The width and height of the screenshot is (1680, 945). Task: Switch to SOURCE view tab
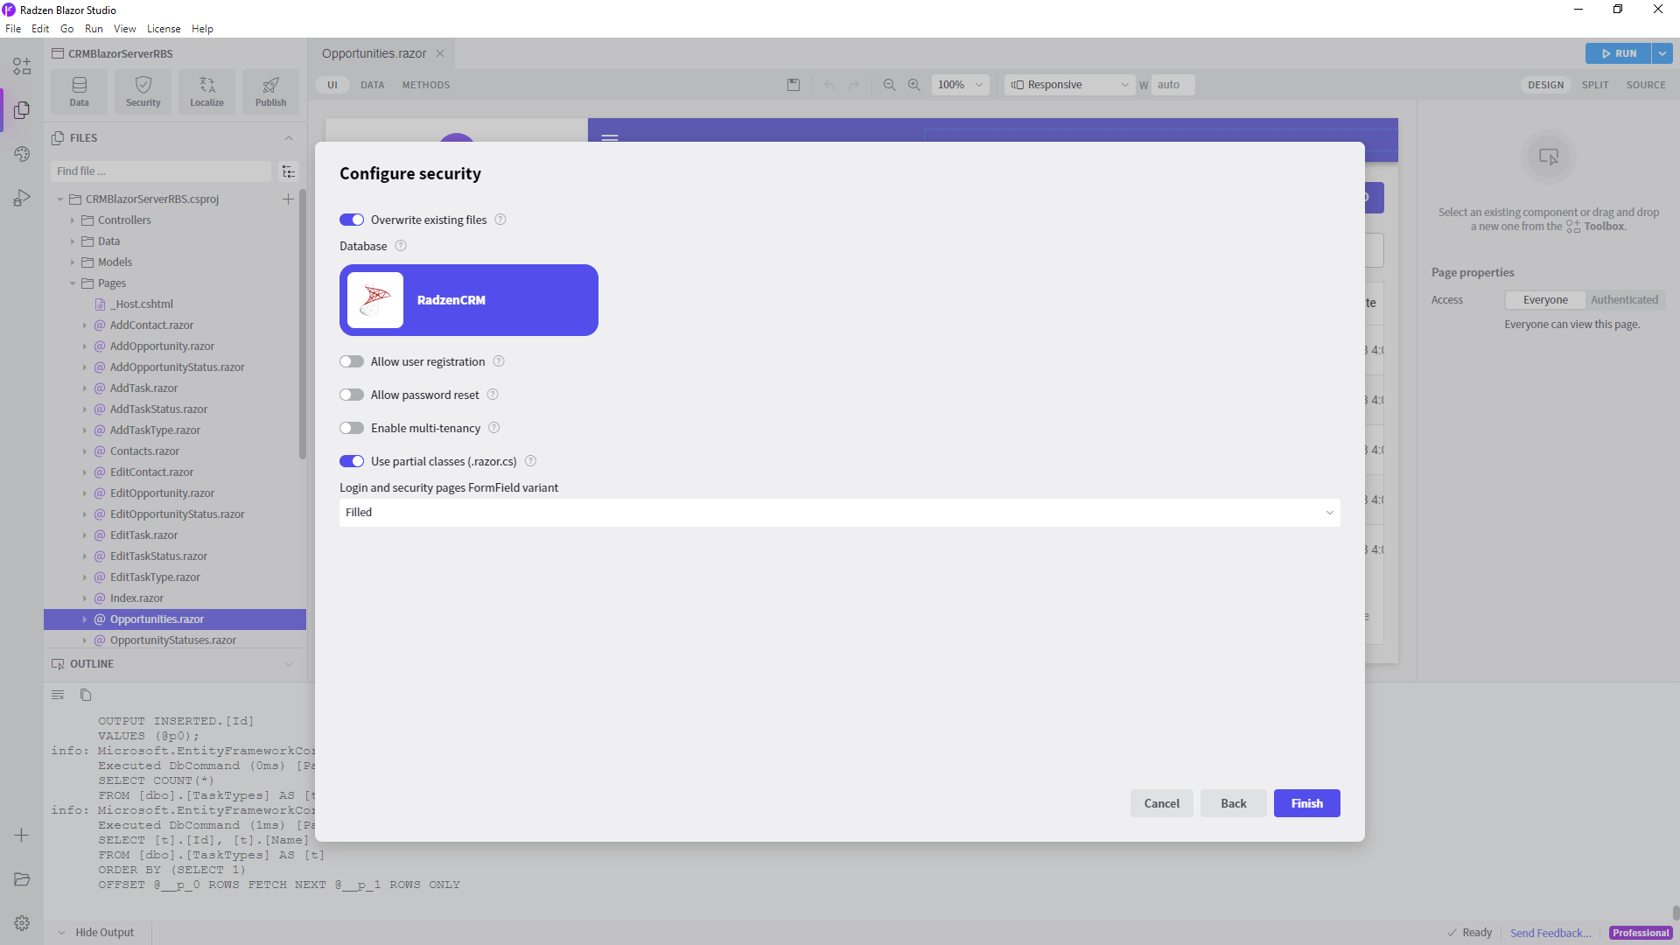(1646, 85)
